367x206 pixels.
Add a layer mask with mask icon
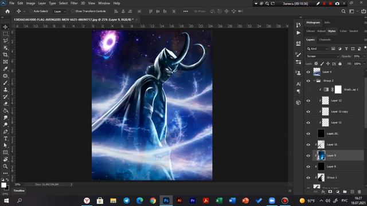330,192
